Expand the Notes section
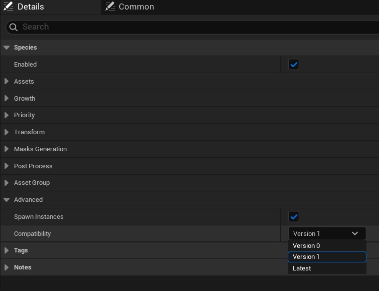The width and height of the screenshot is (379, 291). (x=7, y=267)
